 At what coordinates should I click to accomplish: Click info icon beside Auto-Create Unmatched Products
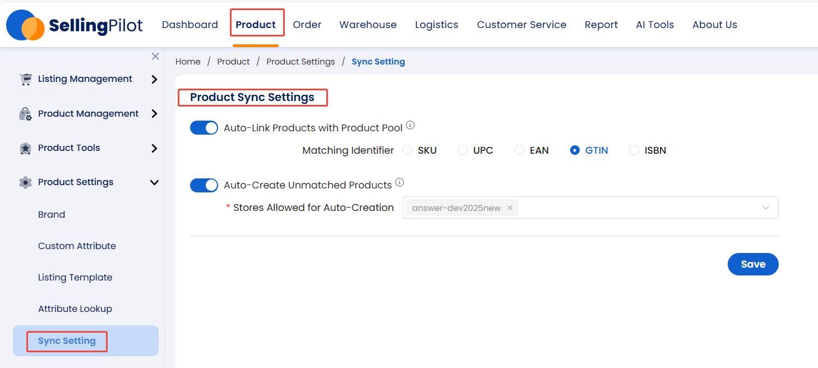[400, 182]
